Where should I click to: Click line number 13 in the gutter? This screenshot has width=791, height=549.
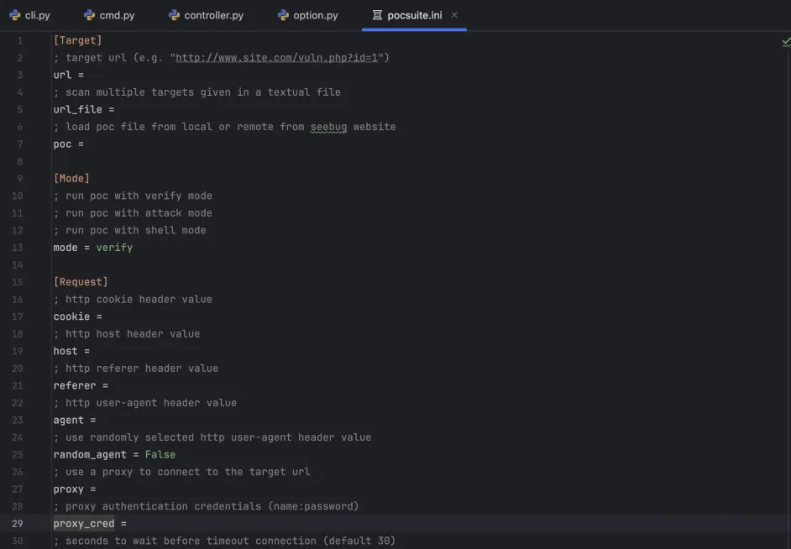tap(18, 248)
